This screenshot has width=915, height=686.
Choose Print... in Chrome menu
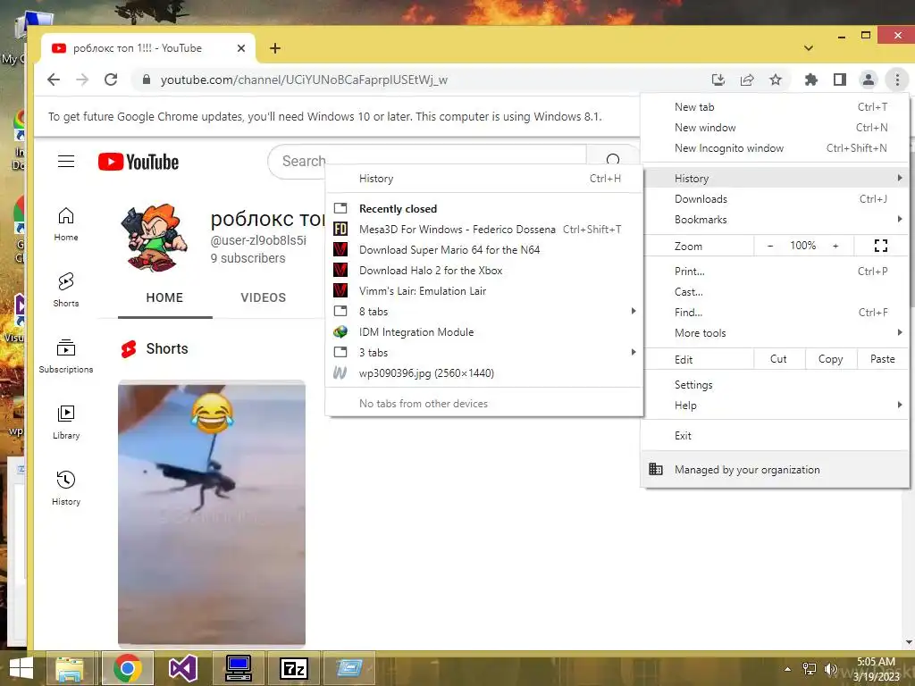coord(775,272)
